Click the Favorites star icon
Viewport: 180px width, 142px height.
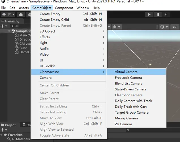(x=5, y=135)
